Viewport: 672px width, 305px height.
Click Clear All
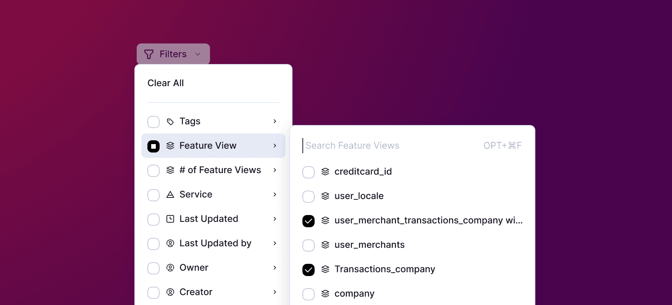[x=166, y=83]
